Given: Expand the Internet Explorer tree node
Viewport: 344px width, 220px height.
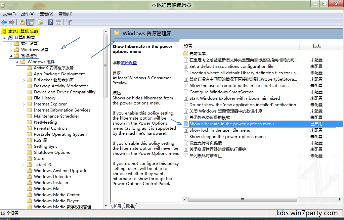Looking at the screenshot, I should (x=24, y=104).
